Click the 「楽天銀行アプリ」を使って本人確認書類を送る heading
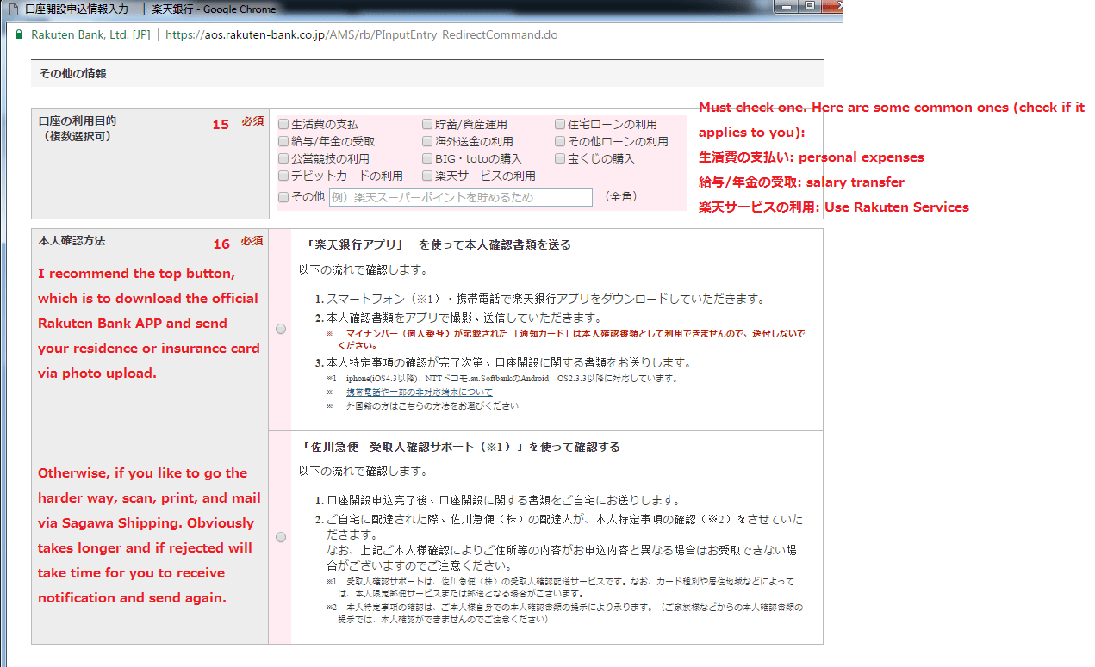Image resolution: width=1095 pixels, height=667 pixels. 439,244
